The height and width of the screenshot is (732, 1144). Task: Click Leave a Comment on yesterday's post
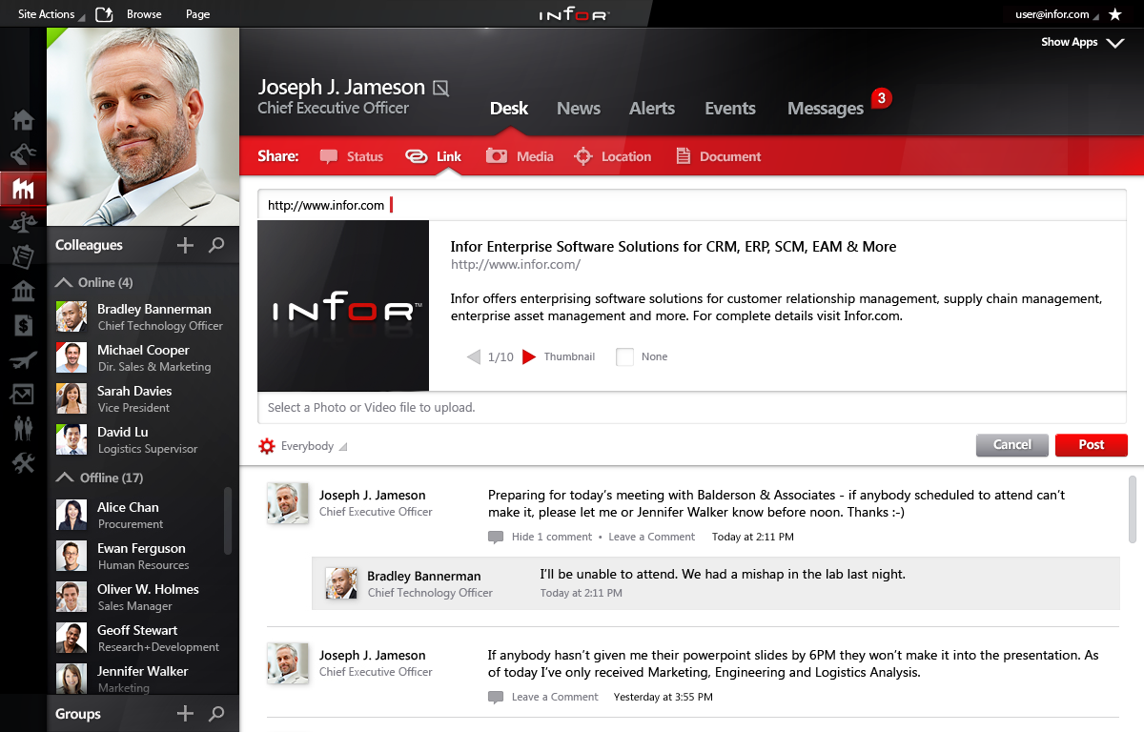(x=555, y=698)
